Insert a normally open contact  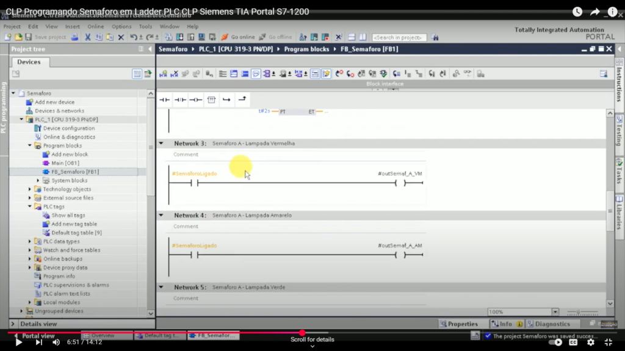tap(164, 99)
